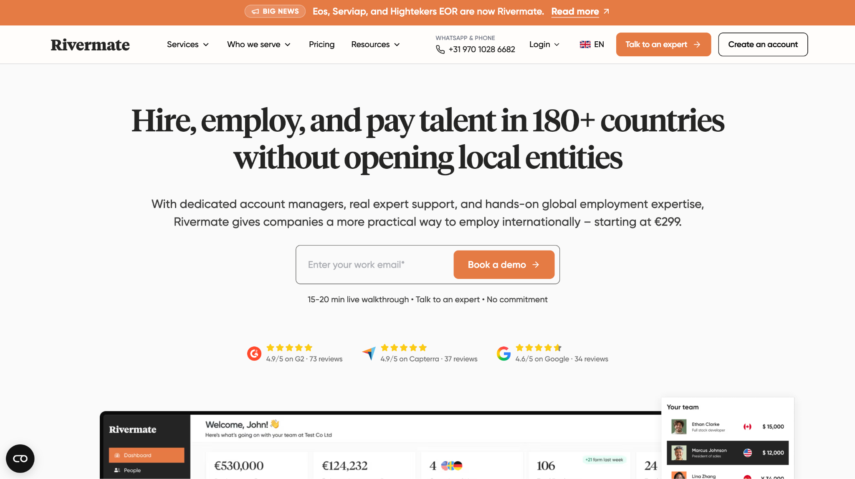The width and height of the screenshot is (855, 479).
Task: Click the Capterra logo icon
Action: (x=369, y=354)
